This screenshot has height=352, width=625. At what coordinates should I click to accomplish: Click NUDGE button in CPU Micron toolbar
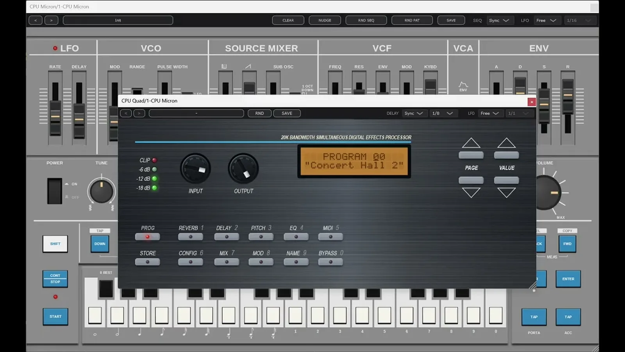tap(325, 20)
